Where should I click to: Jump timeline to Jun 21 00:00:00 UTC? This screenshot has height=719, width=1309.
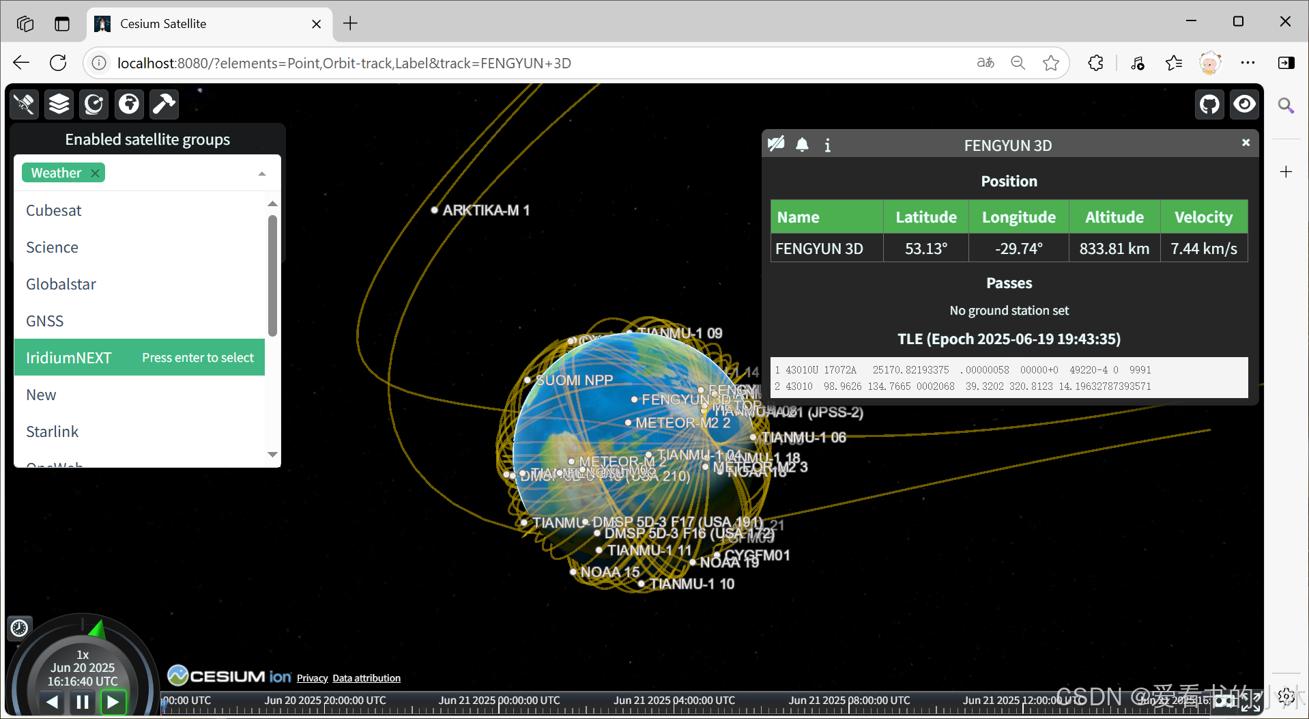pos(499,701)
